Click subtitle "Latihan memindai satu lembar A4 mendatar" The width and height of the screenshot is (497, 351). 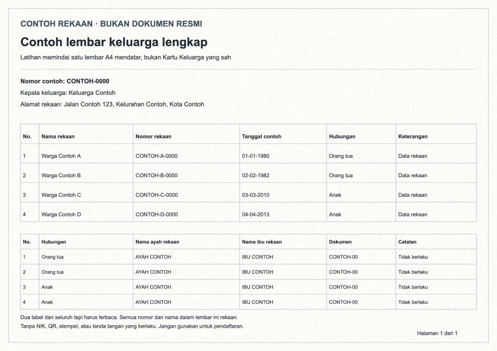(x=80, y=57)
